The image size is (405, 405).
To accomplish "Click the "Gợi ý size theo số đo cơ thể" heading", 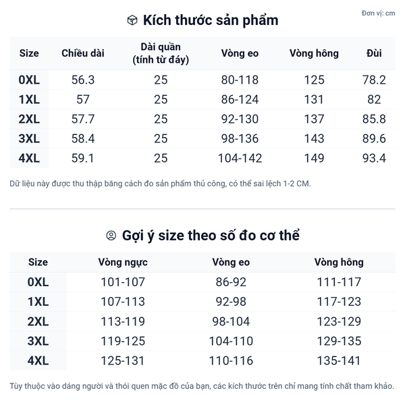I will [x=211, y=236].
